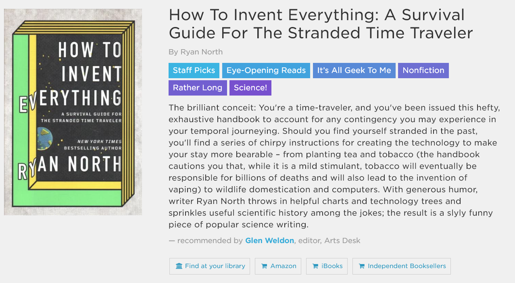
Task: Click the book description paragraph
Action: [x=333, y=166]
